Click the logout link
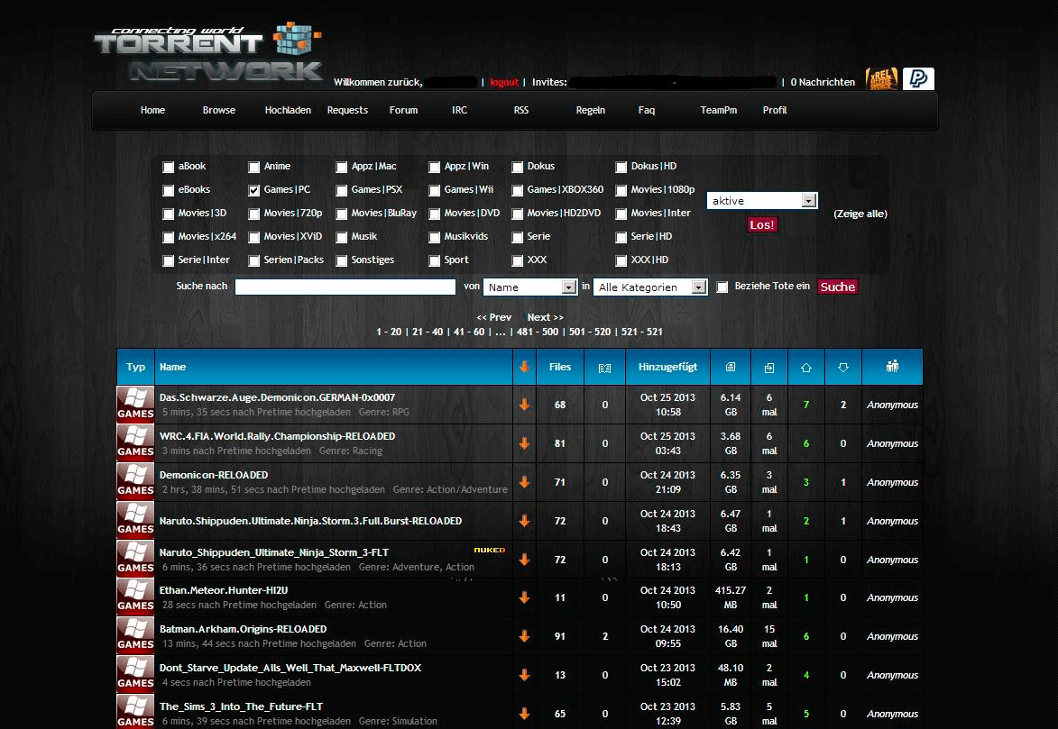Viewport: 1058px width, 729px height. click(504, 82)
